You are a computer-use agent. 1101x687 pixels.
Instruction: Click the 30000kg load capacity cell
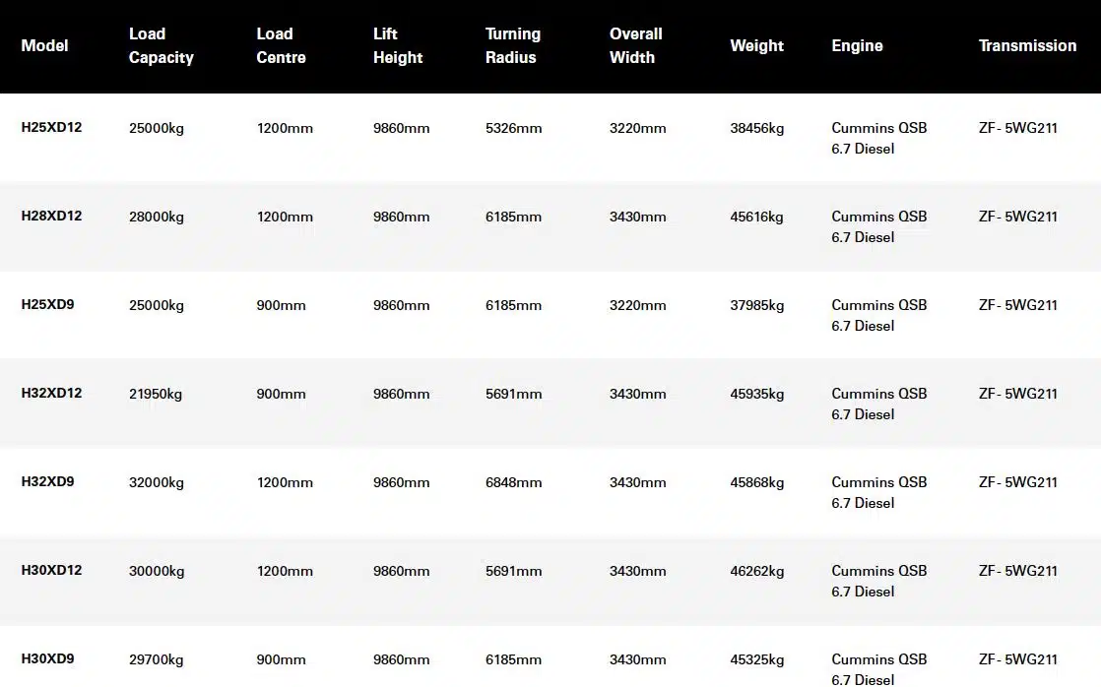(x=156, y=571)
